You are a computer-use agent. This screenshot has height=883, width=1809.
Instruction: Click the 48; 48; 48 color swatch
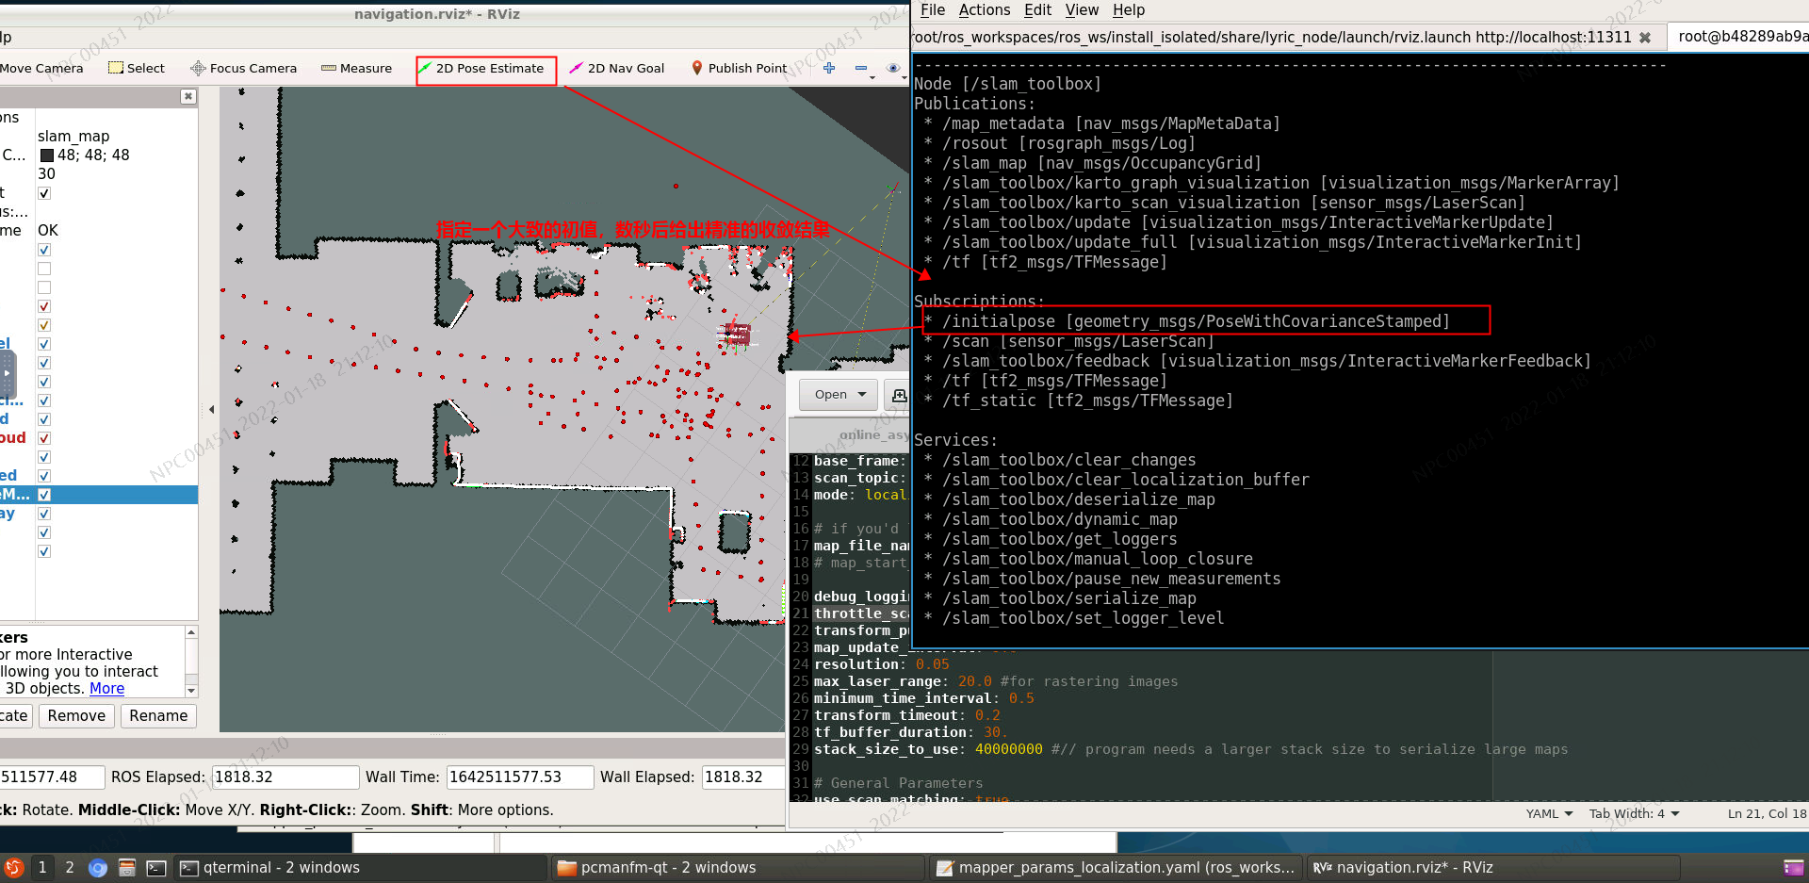(47, 155)
